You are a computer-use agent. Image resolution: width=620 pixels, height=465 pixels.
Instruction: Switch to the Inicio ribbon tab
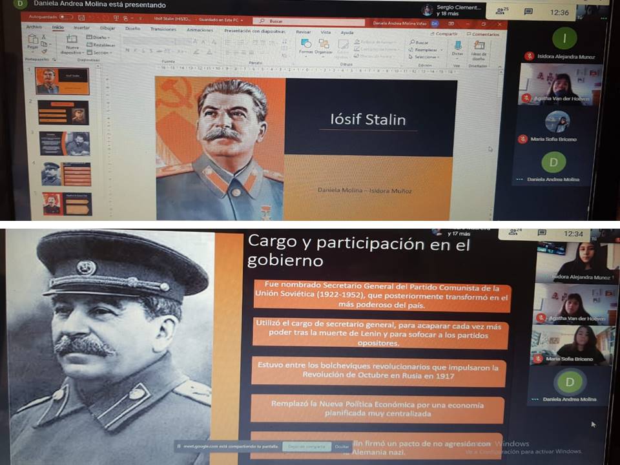click(57, 28)
